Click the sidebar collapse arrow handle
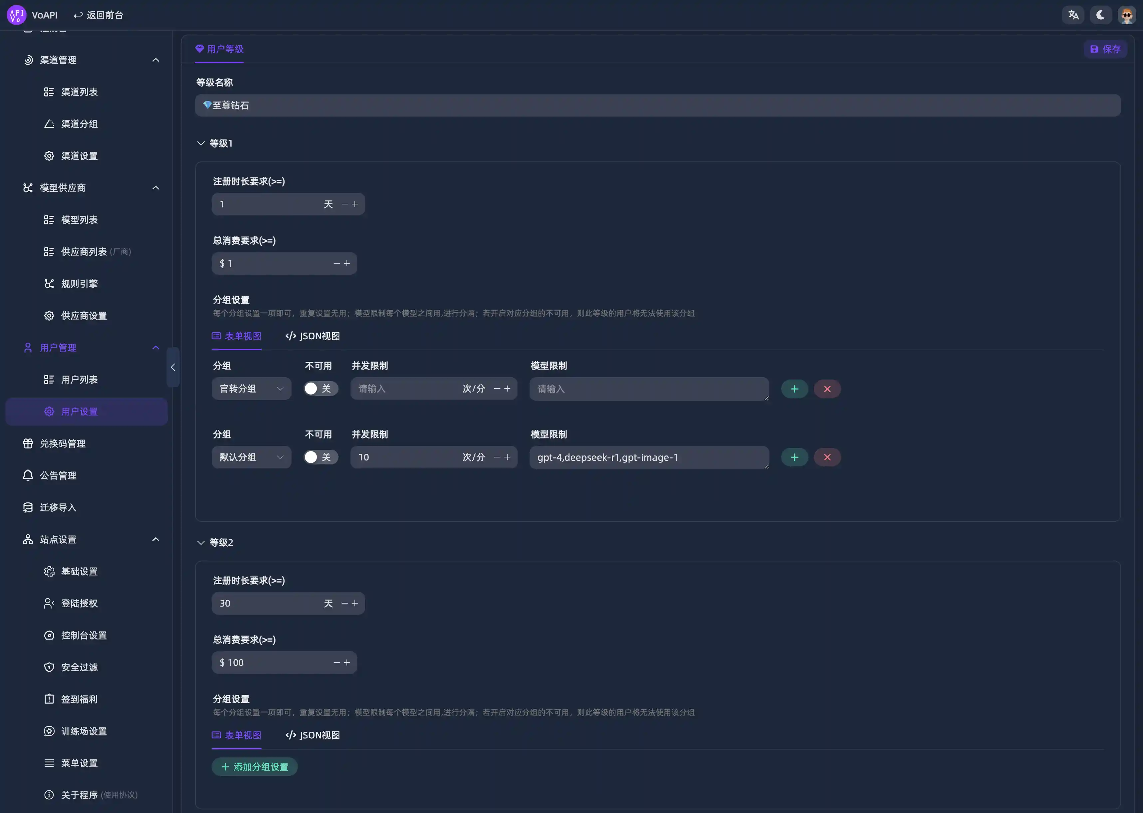The image size is (1143, 813). pos(173,367)
